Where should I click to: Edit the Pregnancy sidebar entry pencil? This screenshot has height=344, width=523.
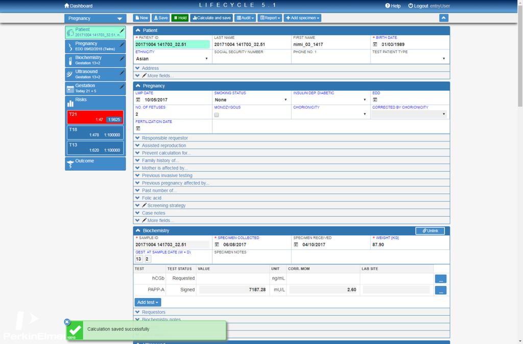click(122, 44)
